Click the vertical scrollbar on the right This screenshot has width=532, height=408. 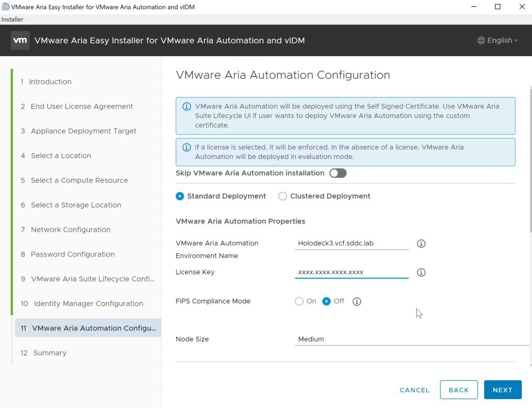point(530,160)
